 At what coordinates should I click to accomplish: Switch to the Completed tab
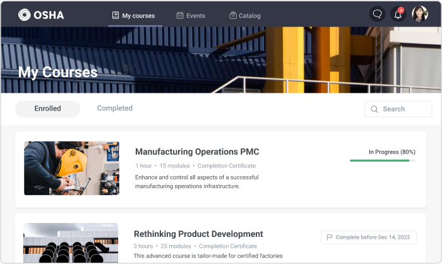point(115,108)
